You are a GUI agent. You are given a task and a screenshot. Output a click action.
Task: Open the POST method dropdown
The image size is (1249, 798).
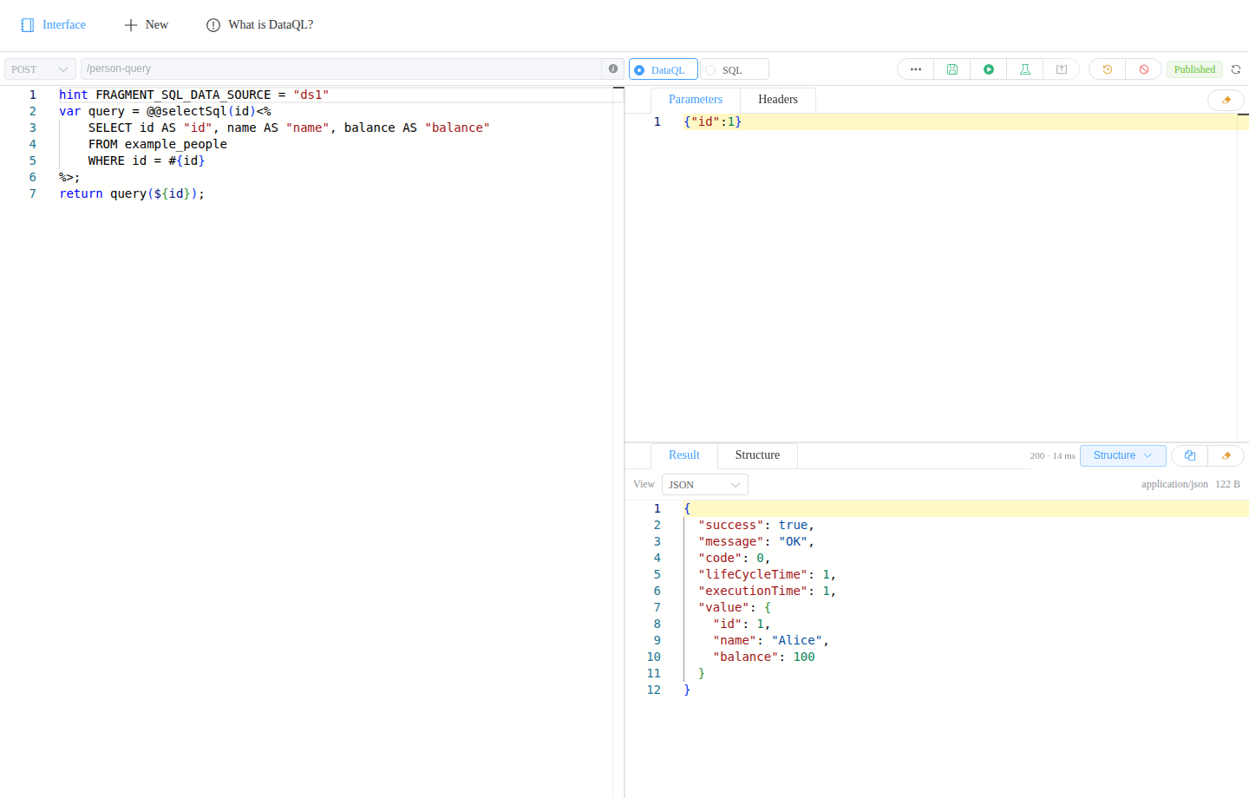(x=40, y=69)
